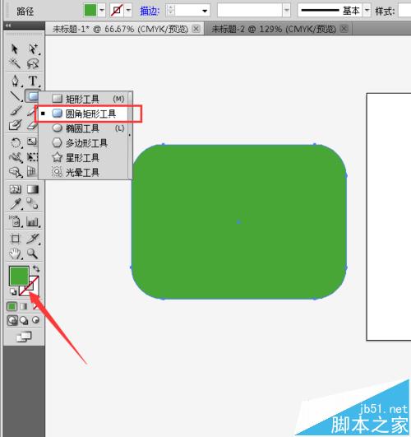411x437 pixels.
Task: Open the fill color dropdown in control bar
Action: [x=102, y=11]
